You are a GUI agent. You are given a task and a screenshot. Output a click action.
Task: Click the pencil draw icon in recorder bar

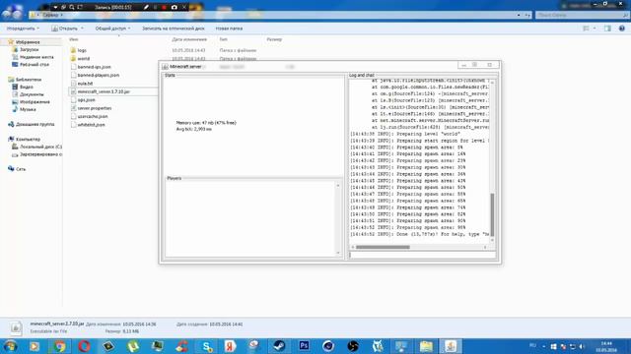146,7
